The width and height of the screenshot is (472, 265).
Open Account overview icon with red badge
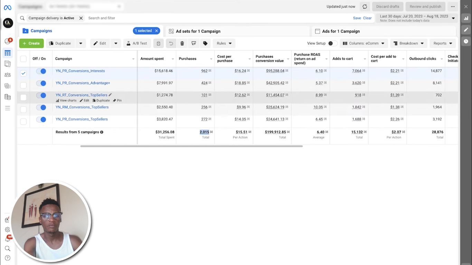click(x=8, y=41)
